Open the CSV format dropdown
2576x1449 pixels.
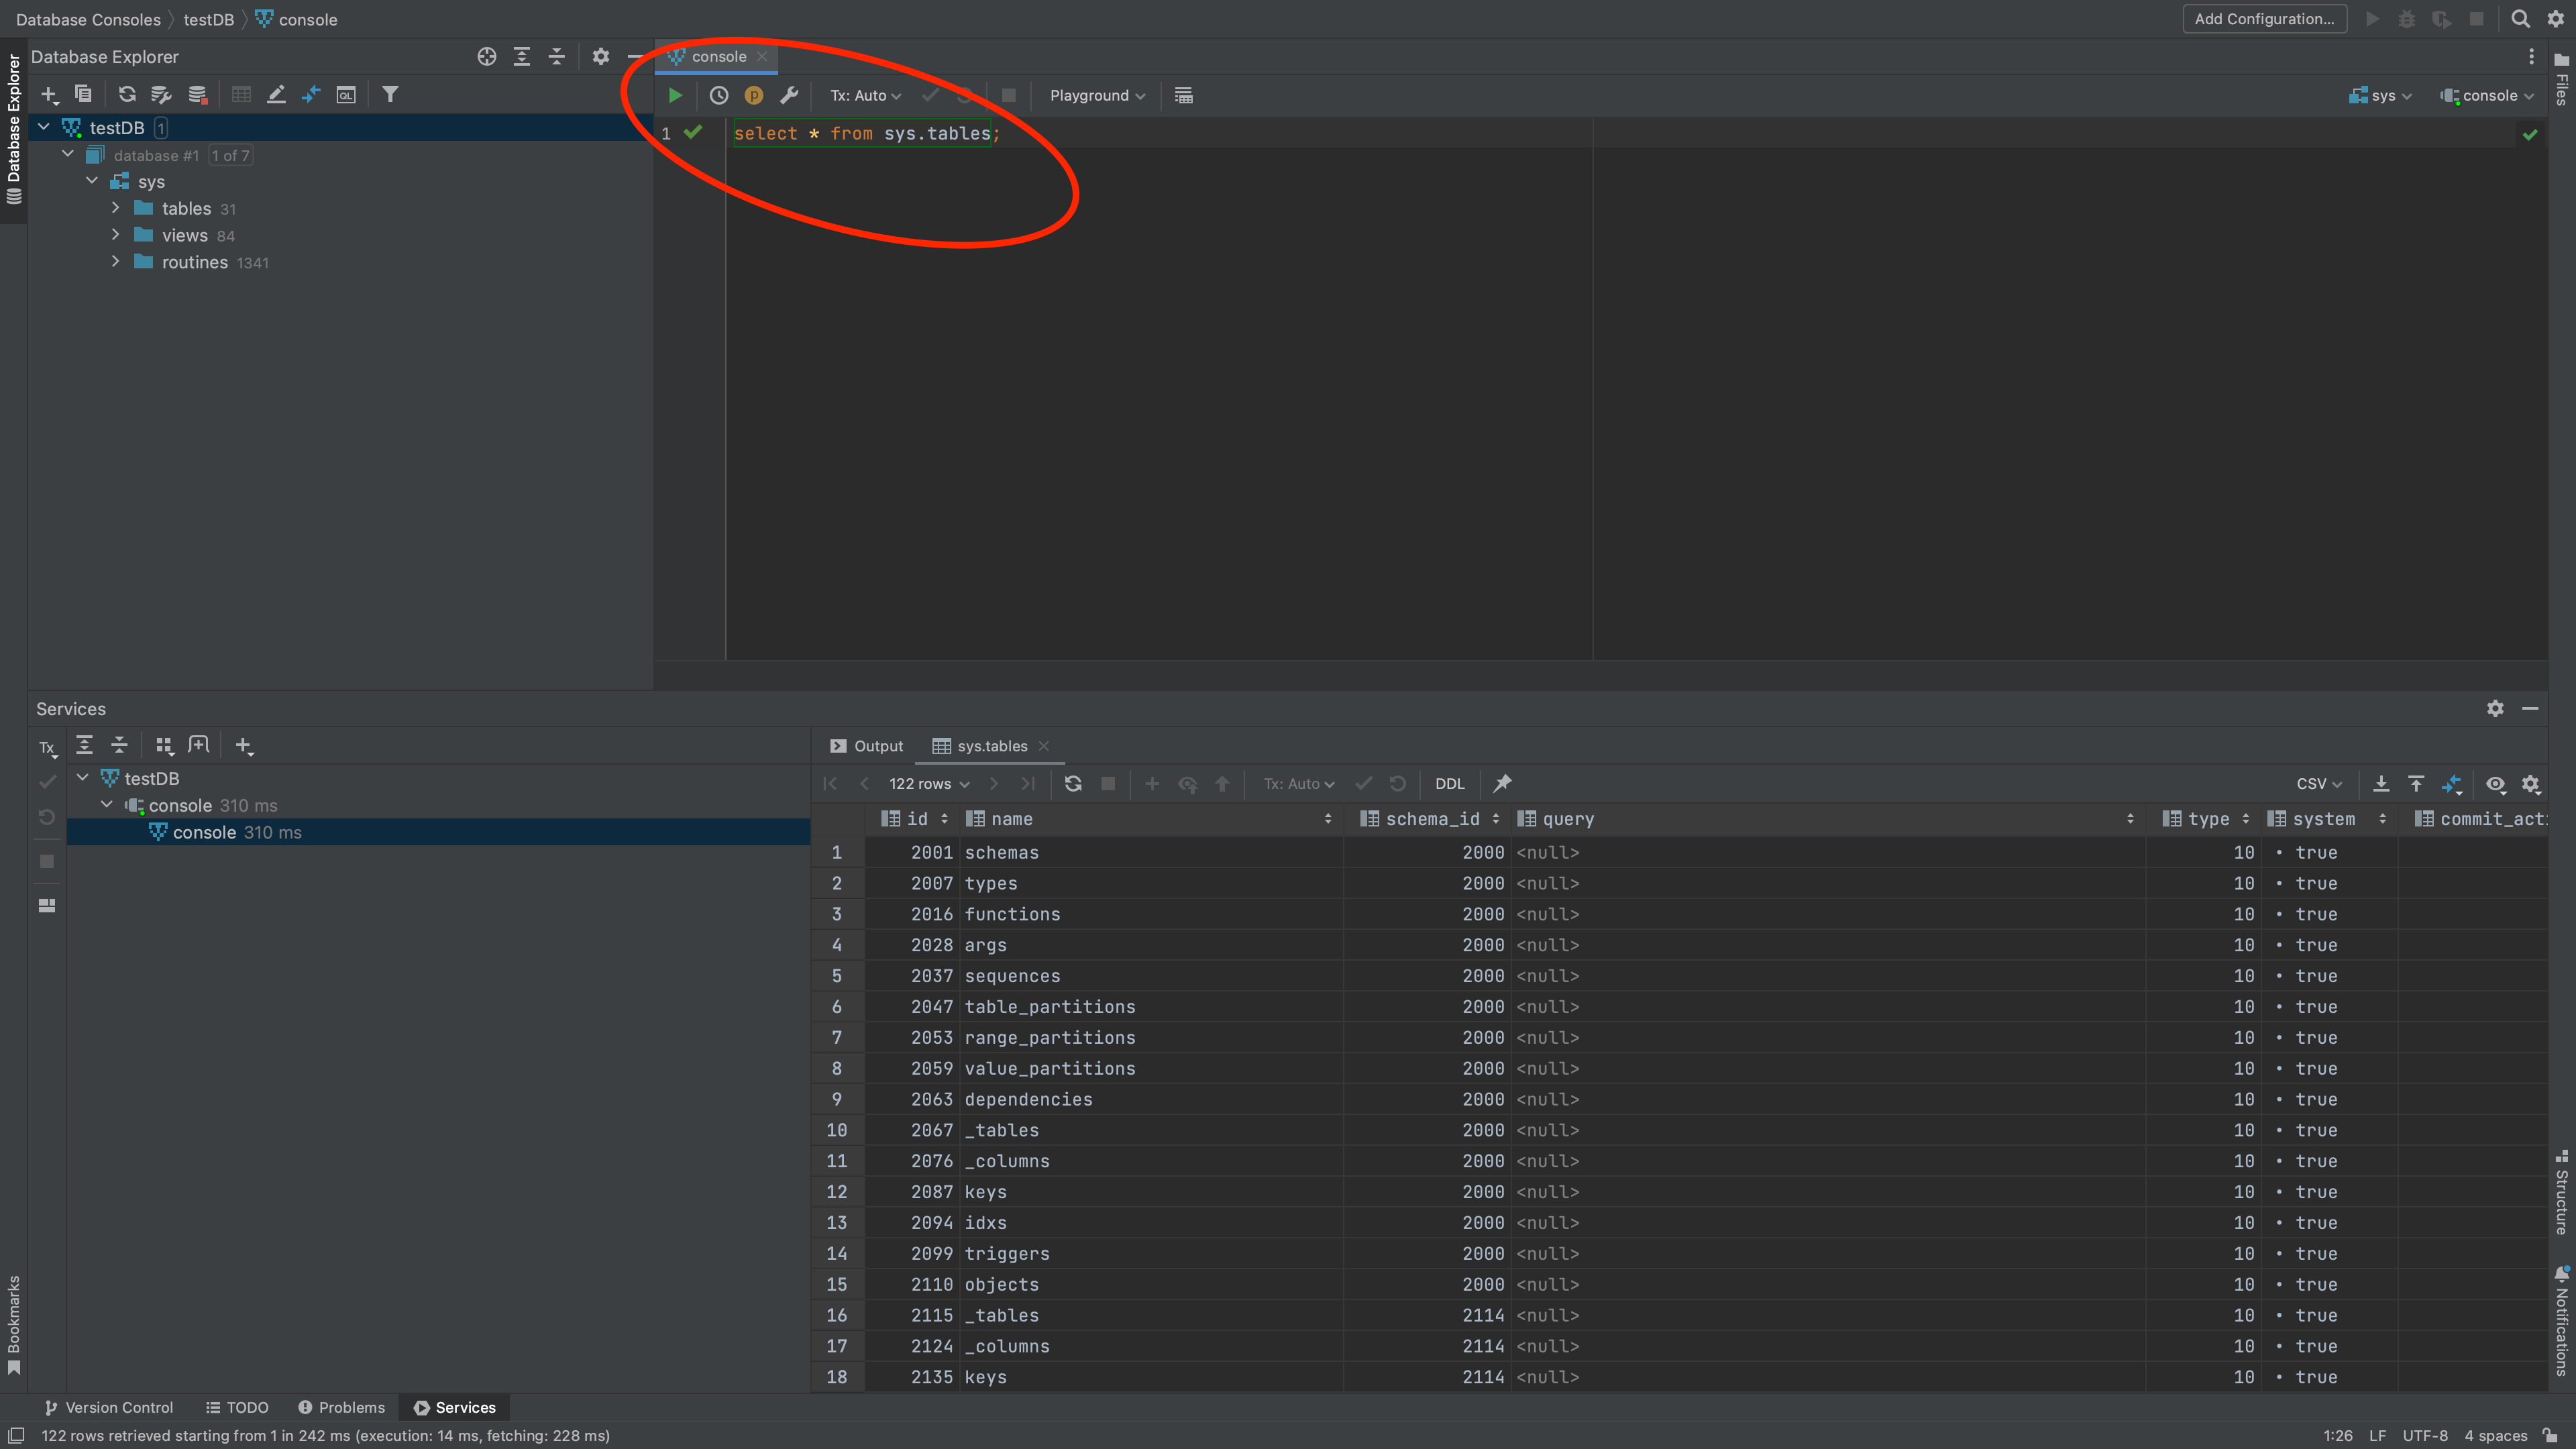pos(2318,784)
